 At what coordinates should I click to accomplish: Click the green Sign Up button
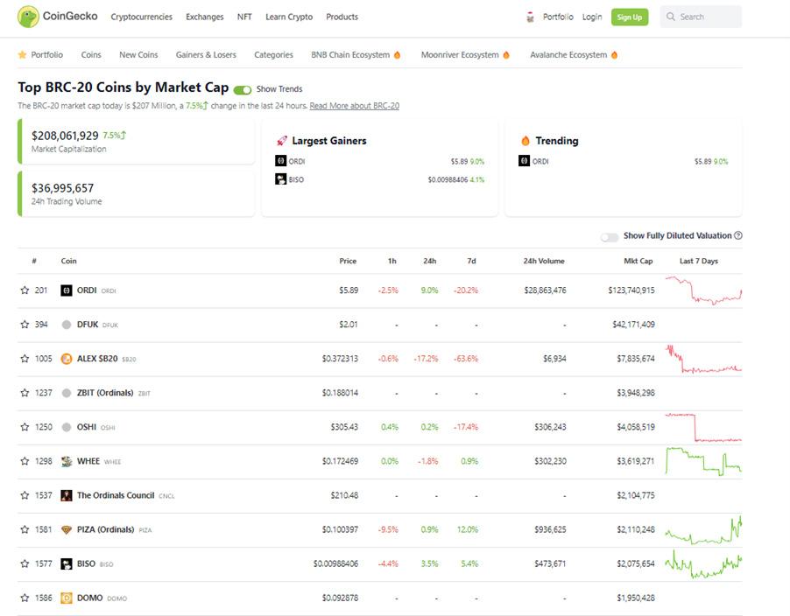(630, 17)
